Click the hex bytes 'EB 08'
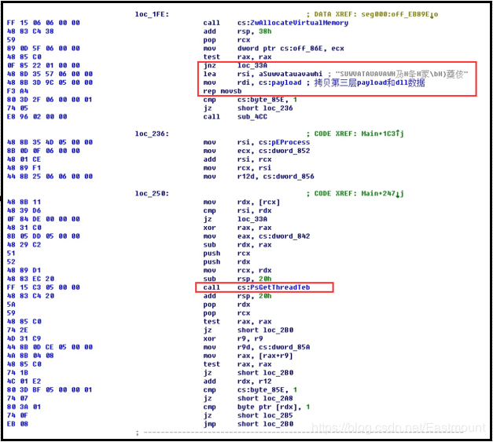Screen dimensions: 493x442 point(17,424)
